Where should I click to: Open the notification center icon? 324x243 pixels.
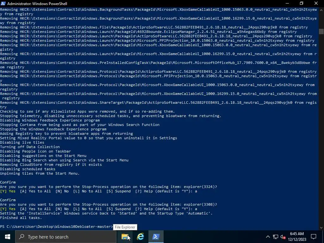[x=314, y=237]
